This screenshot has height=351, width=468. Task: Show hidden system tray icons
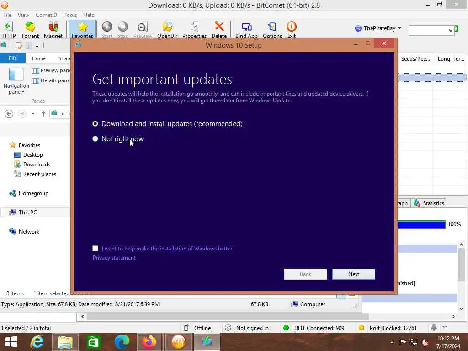tap(392, 342)
